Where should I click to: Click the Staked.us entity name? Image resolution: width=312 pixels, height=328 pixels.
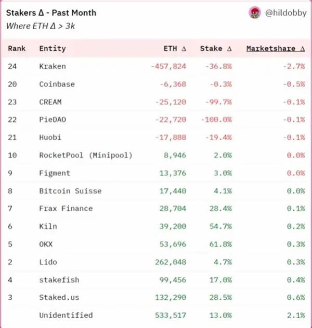coord(59,297)
